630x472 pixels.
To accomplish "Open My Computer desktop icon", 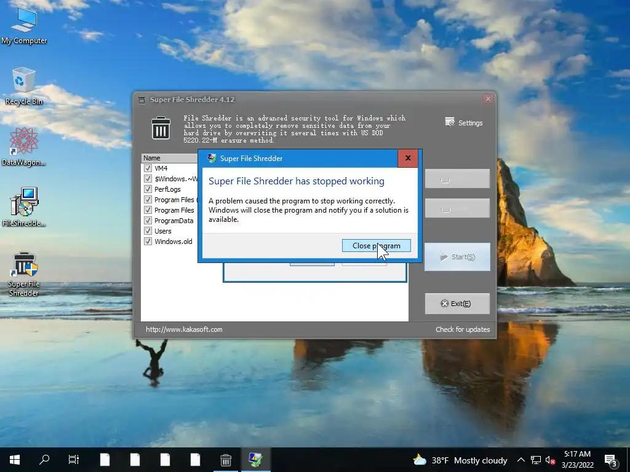I will pyautogui.click(x=24, y=26).
